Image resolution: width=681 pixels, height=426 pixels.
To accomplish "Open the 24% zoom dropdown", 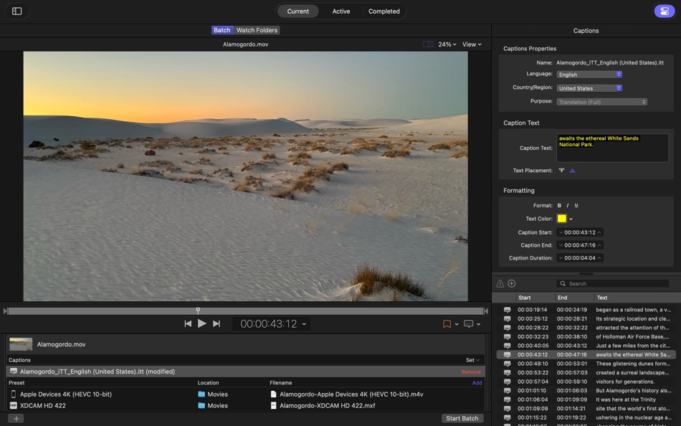I will [x=447, y=44].
